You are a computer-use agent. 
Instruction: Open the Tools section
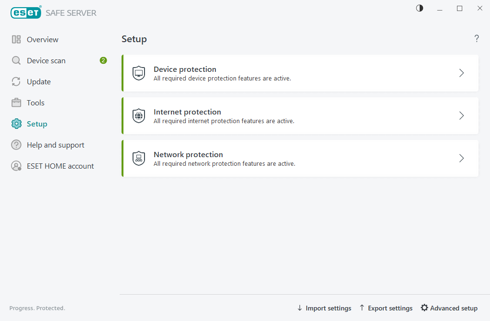coord(35,103)
